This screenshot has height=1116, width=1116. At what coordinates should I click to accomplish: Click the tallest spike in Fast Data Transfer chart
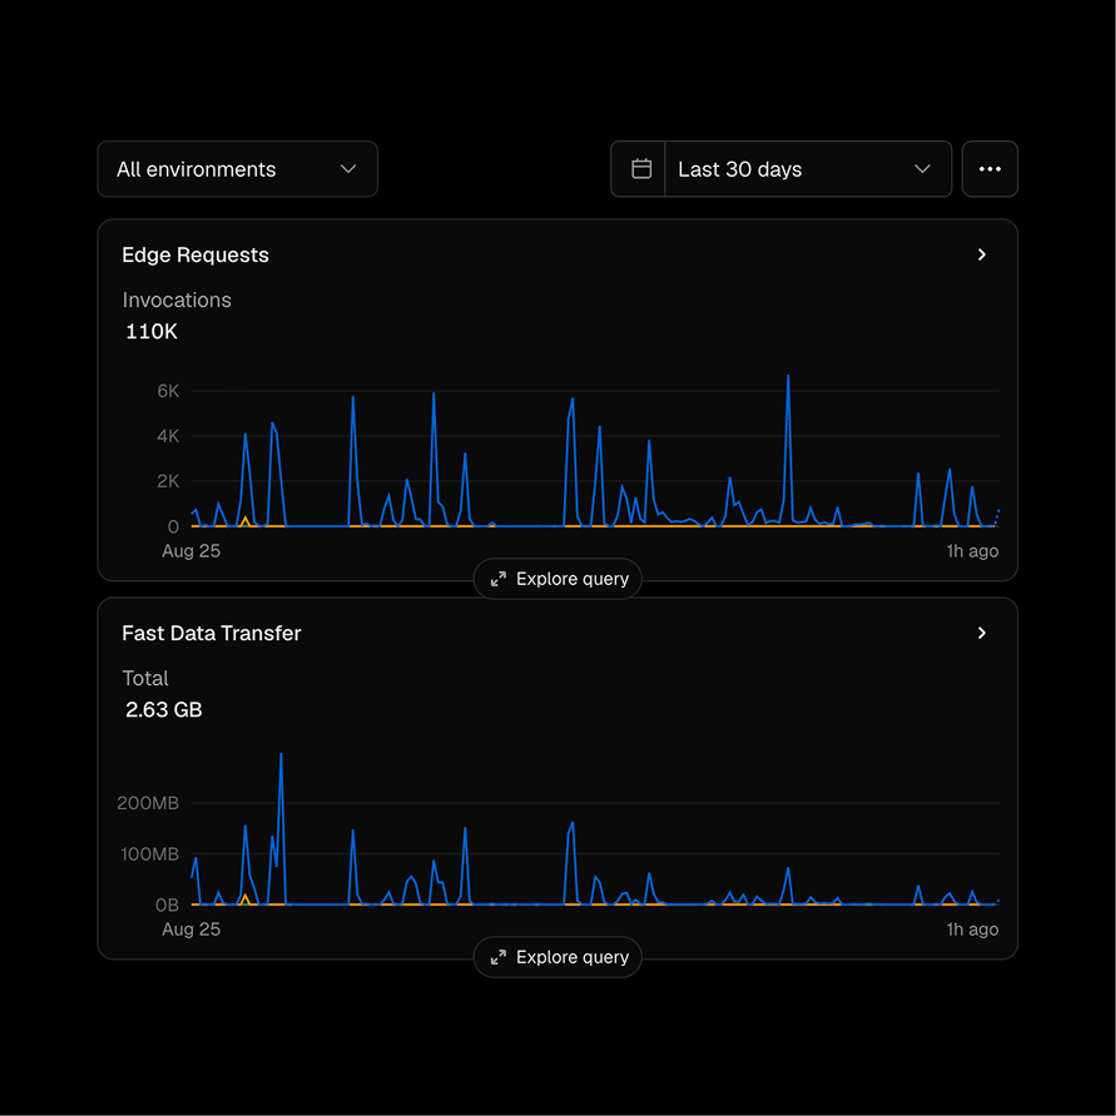point(281,755)
